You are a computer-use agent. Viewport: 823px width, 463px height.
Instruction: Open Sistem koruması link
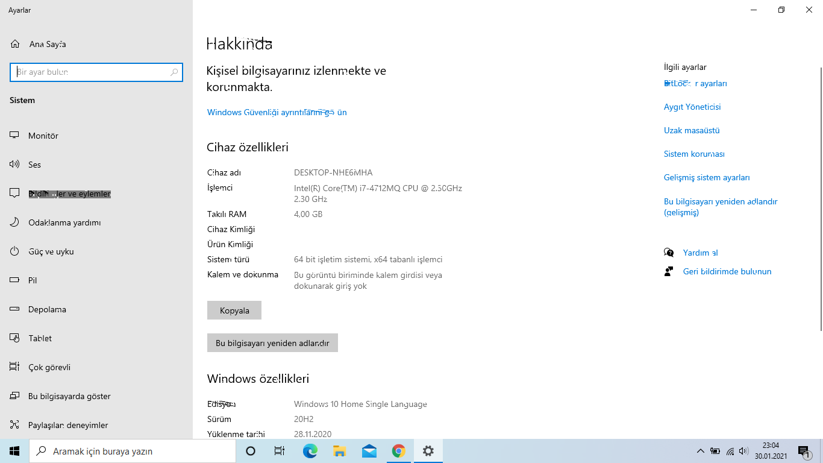[694, 154]
